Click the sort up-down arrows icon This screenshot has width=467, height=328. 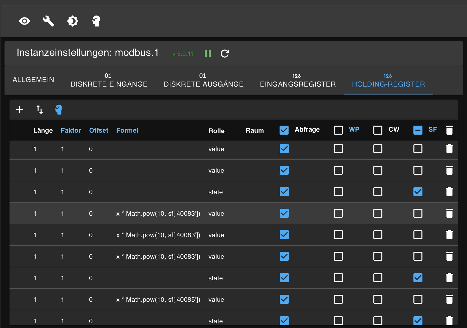[x=40, y=110]
